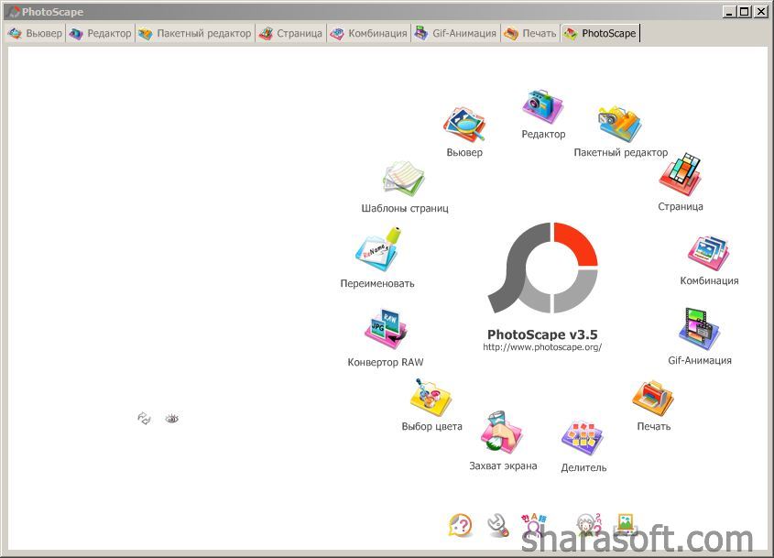Open the Выбор цвета color picker icon
Image resolution: width=774 pixels, height=558 pixels.
coord(431,398)
